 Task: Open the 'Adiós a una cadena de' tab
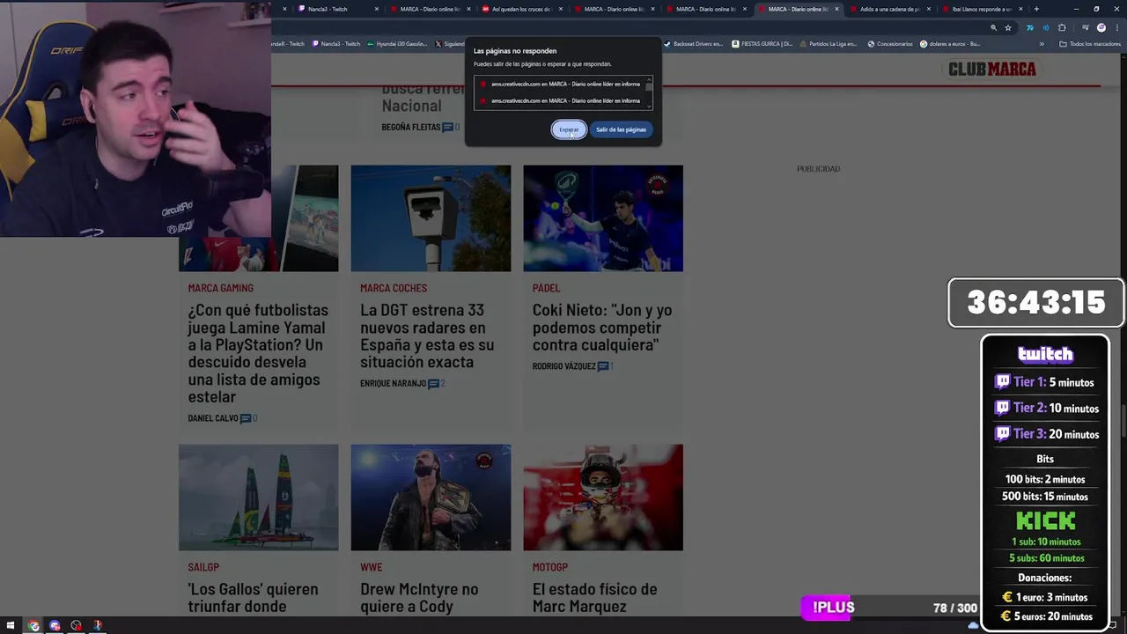coord(890,9)
